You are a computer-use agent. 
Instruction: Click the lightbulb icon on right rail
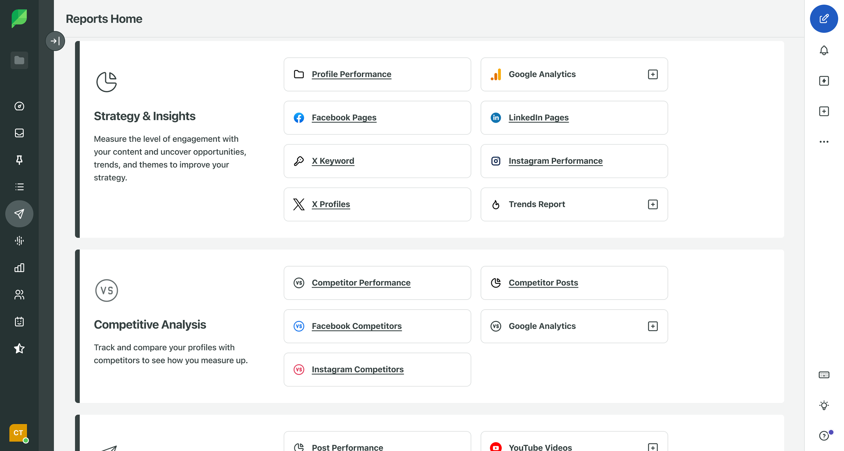pos(824,405)
